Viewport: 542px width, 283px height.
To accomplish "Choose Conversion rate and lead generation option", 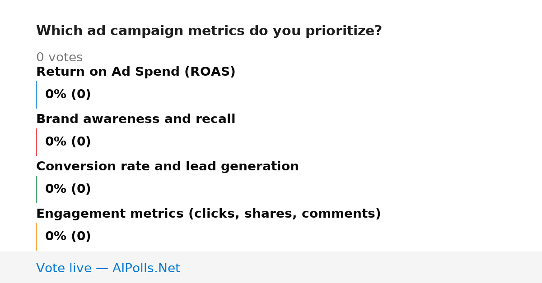I will 167,166.
